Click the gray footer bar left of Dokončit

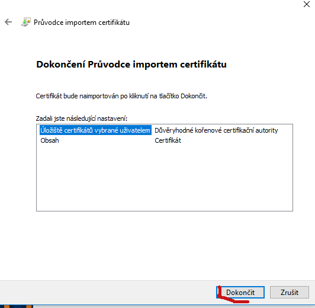(x=107, y=293)
